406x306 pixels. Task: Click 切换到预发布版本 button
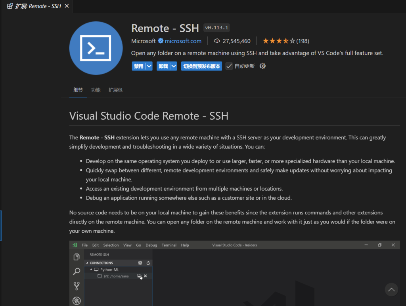click(201, 66)
